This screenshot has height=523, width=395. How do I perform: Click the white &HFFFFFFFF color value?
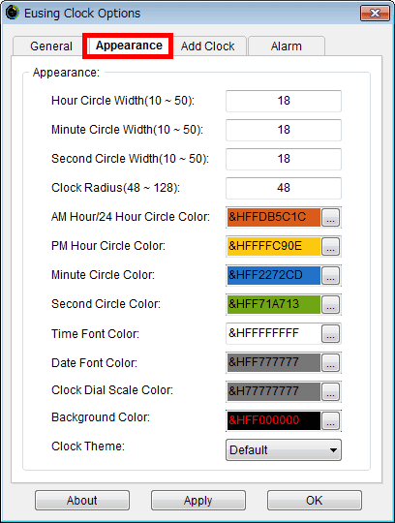(x=274, y=333)
